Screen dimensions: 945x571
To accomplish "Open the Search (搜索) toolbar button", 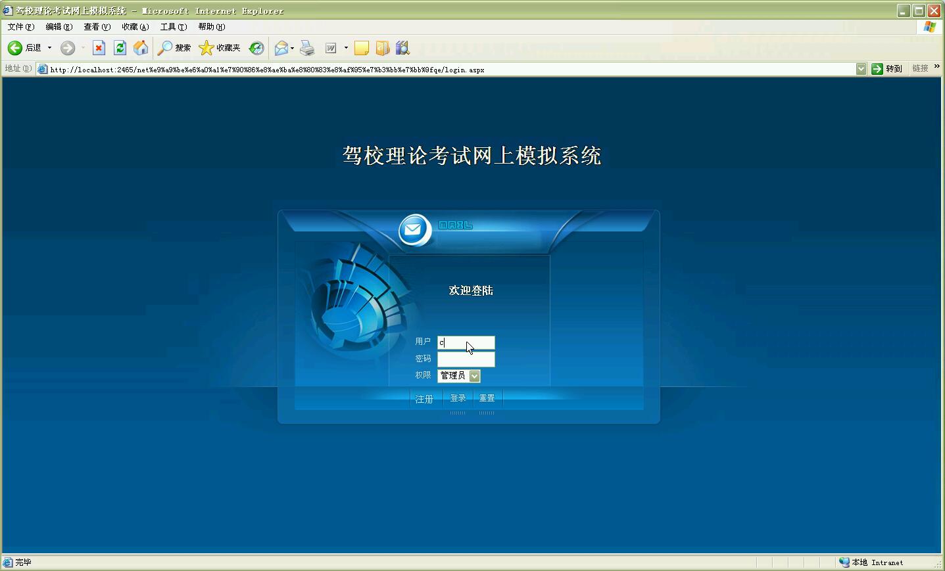I will tap(174, 48).
